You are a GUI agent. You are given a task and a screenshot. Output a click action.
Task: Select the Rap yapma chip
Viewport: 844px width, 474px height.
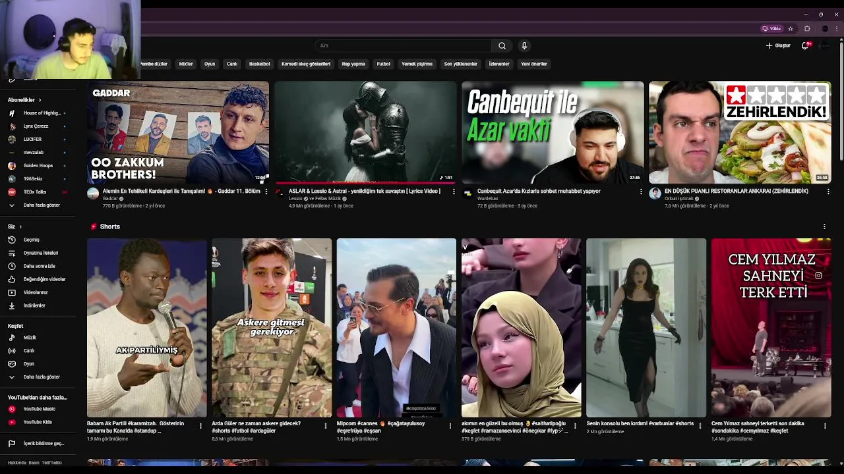click(x=353, y=64)
